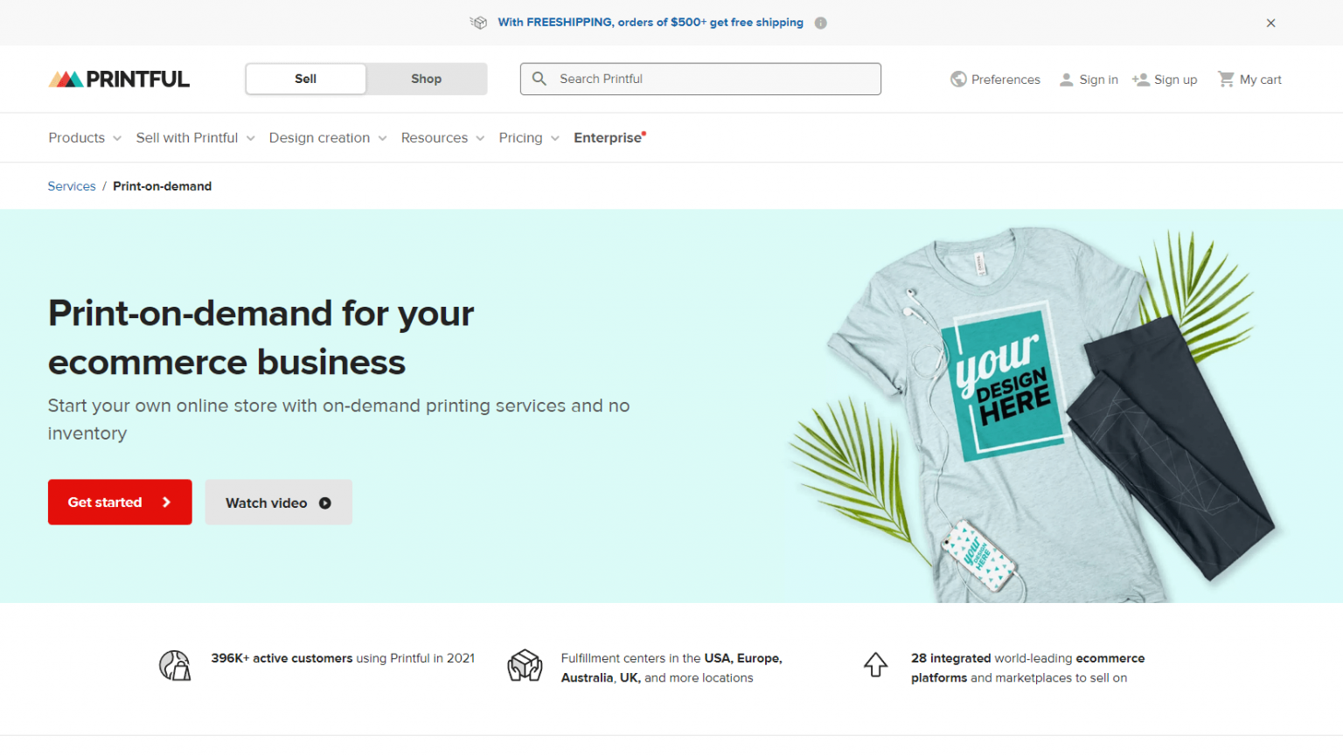Viewport: 1343px width, 756px height.
Task: Click the Get started button
Action: pyautogui.click(x=120, y=502)
